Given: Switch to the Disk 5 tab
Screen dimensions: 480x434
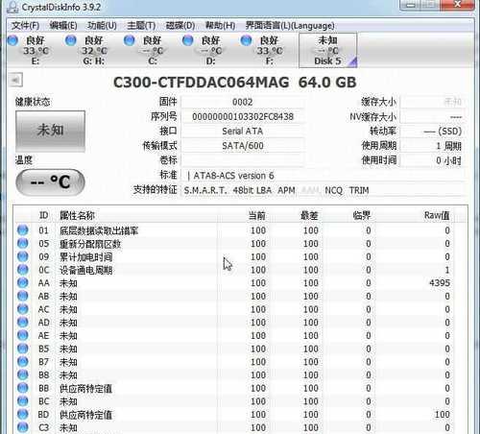Looking at the screenshot, I should pos(327,50).
